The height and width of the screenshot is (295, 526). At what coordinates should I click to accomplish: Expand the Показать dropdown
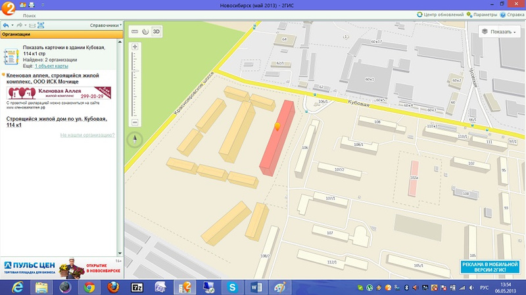tap(499, 31)
